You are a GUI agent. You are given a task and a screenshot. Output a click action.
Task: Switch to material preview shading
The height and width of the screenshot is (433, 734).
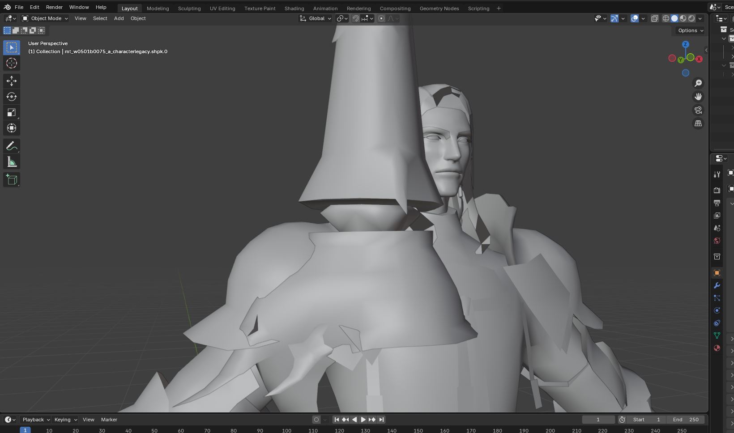[683, 18]
